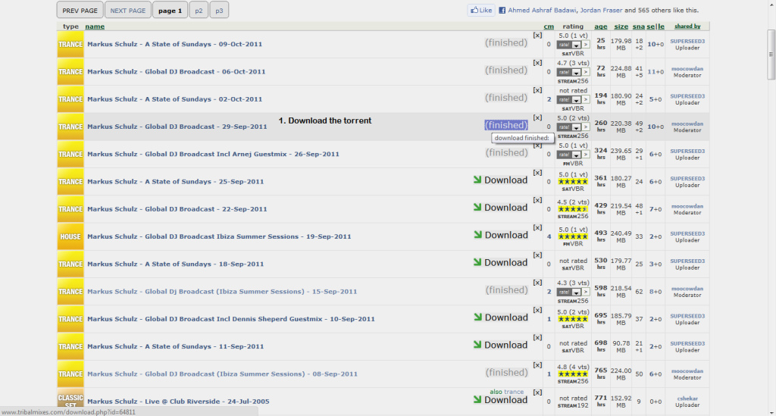Sort by the age column header

(x=601, y=27)
